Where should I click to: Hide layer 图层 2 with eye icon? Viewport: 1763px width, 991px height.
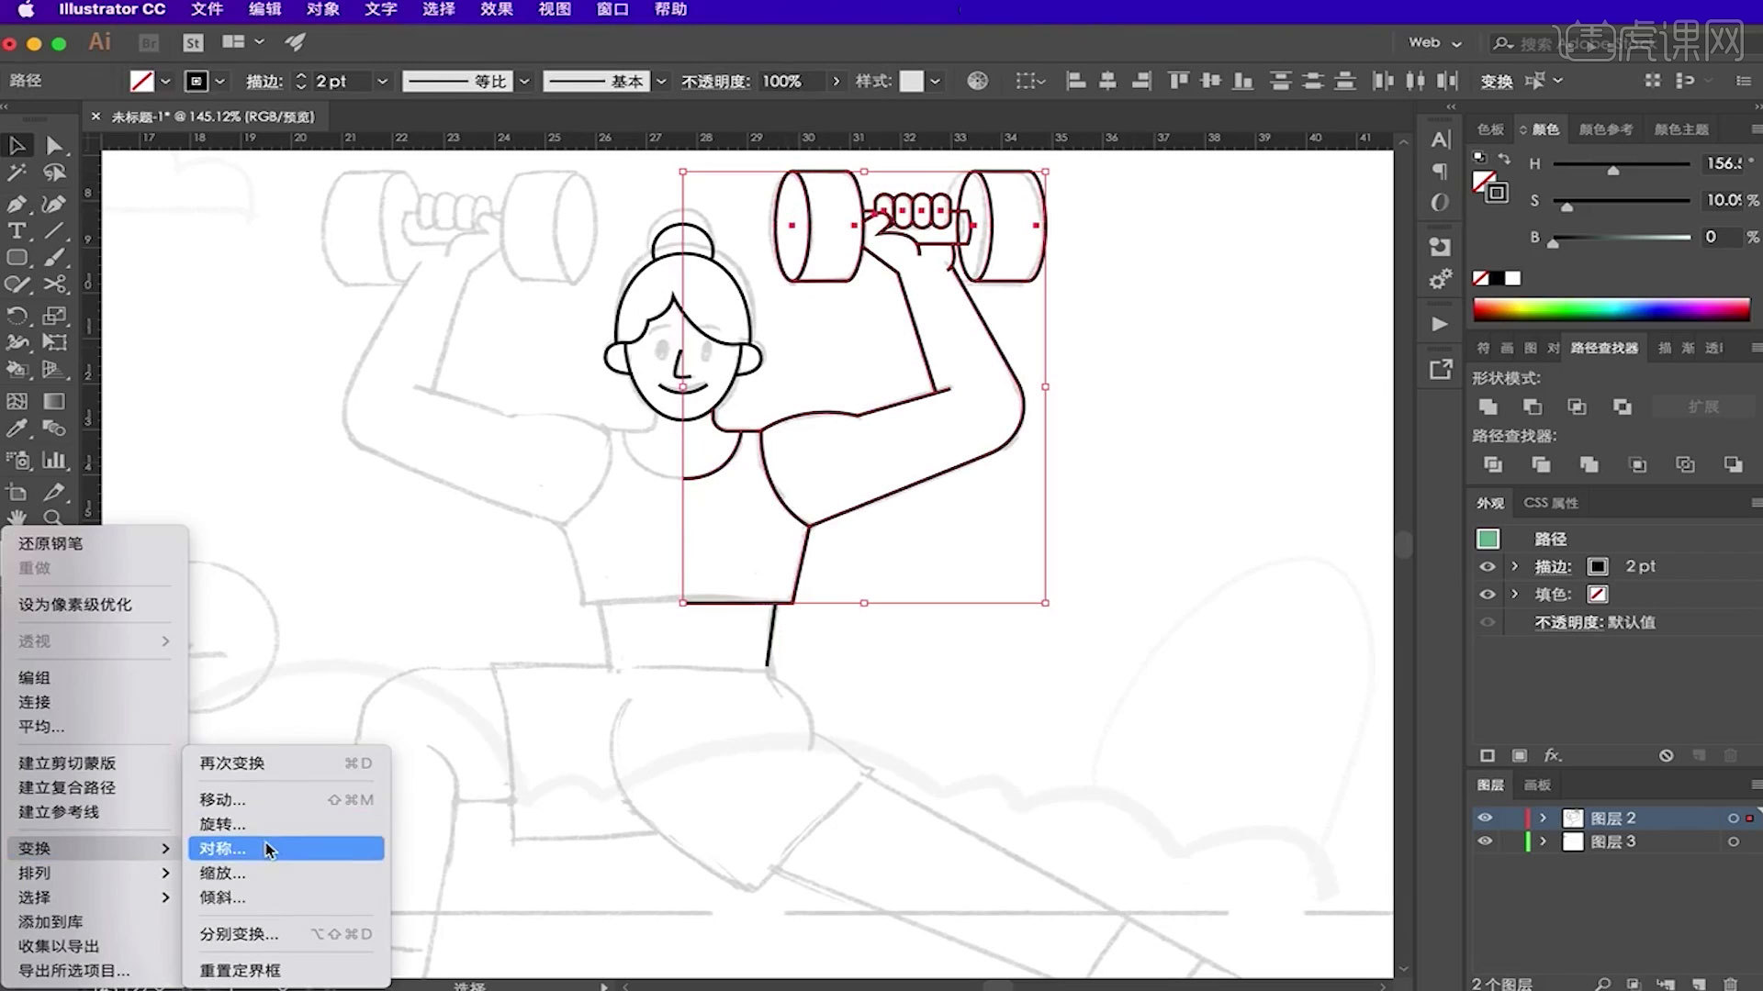(x=1485, y=818)
